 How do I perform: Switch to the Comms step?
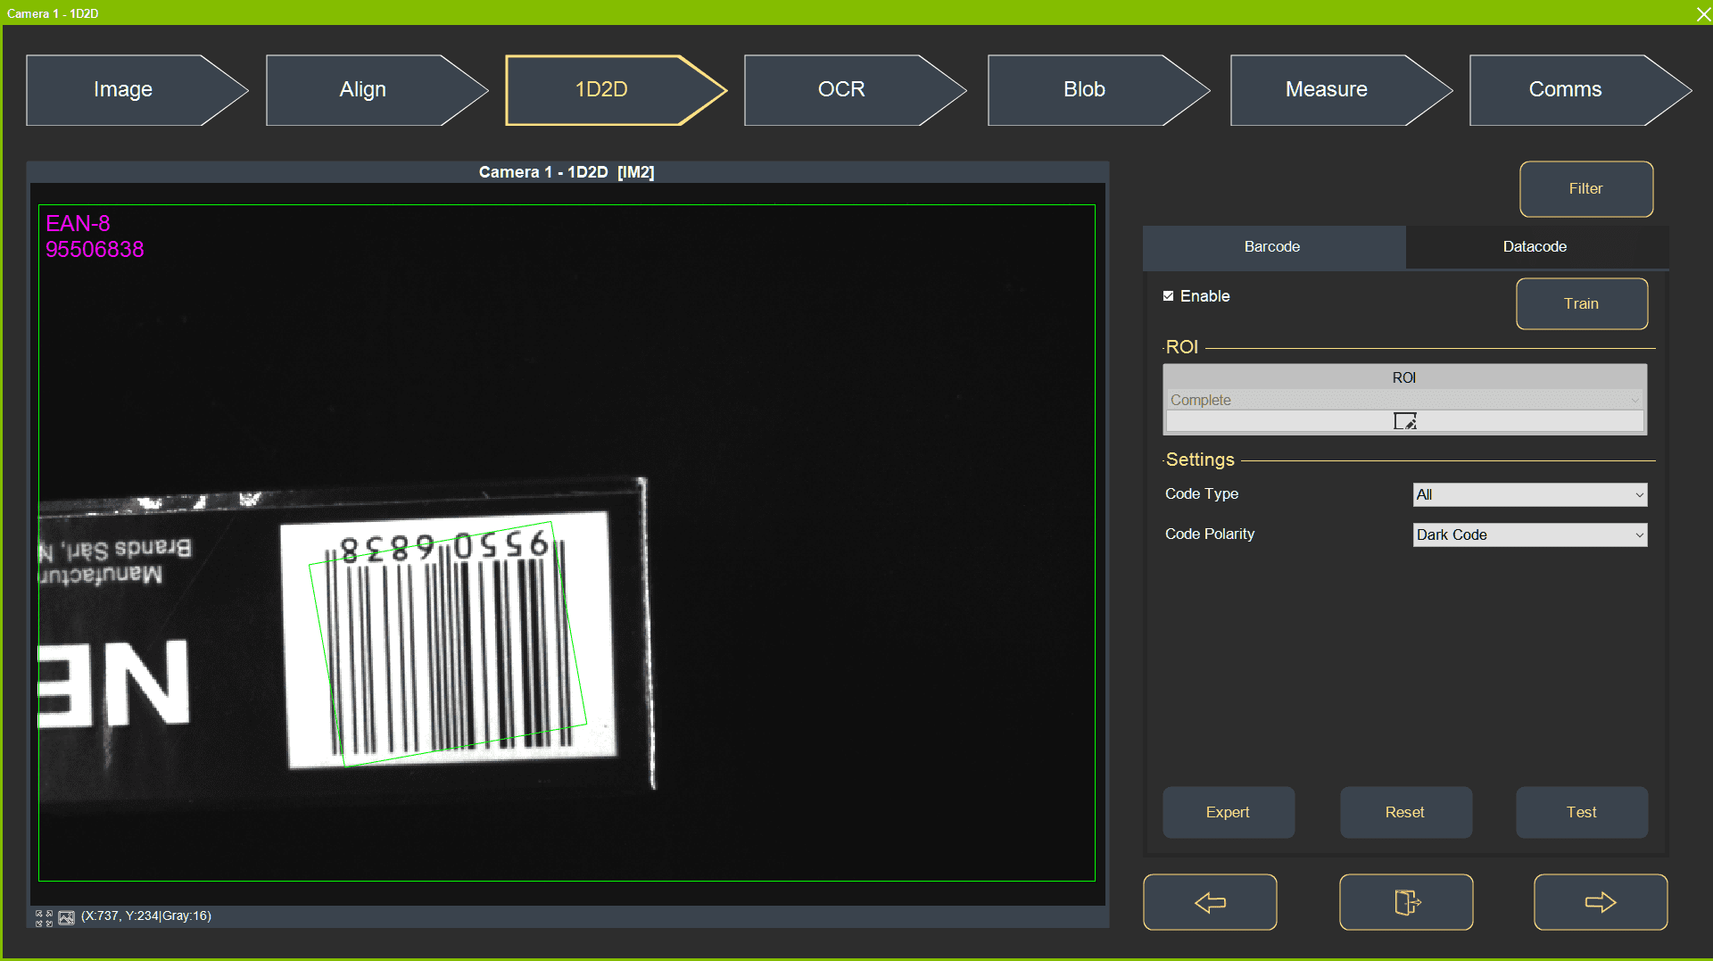(x=1580, y=90)
